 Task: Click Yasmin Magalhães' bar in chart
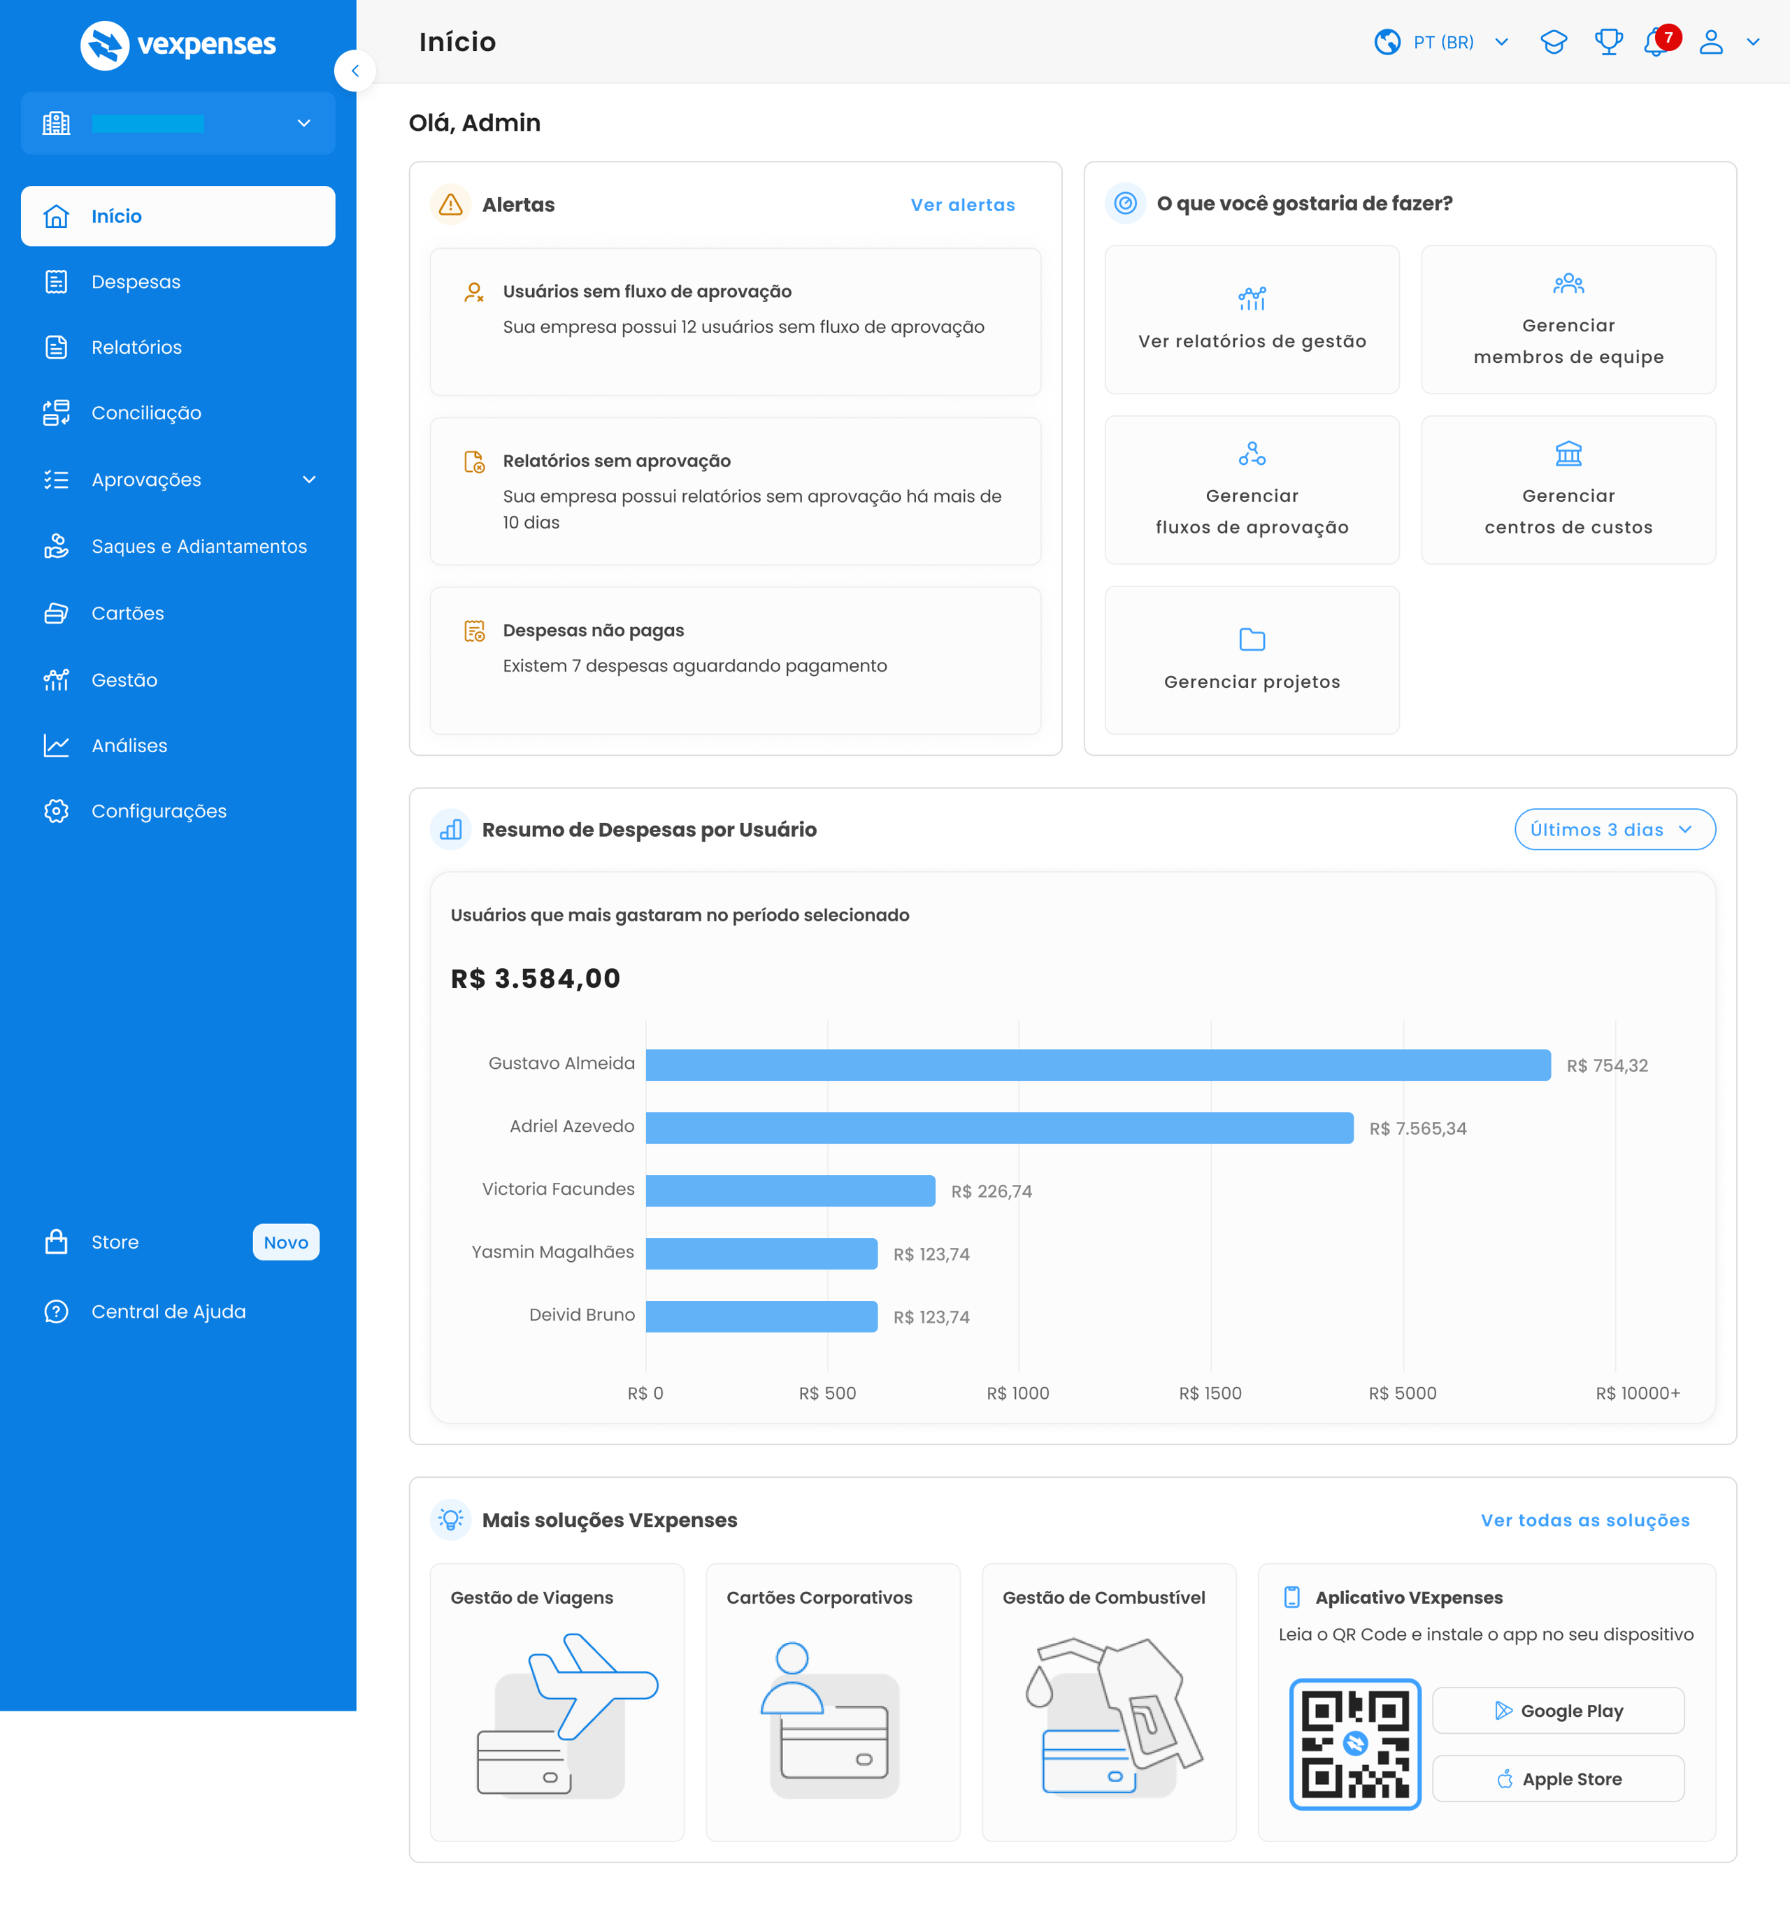pyautogui.click(x=762, y=1254)
